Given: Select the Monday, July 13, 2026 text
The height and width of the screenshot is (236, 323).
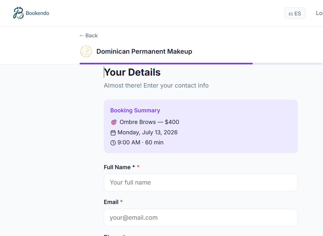Looking at the screenshot, I should click(147, 132).
